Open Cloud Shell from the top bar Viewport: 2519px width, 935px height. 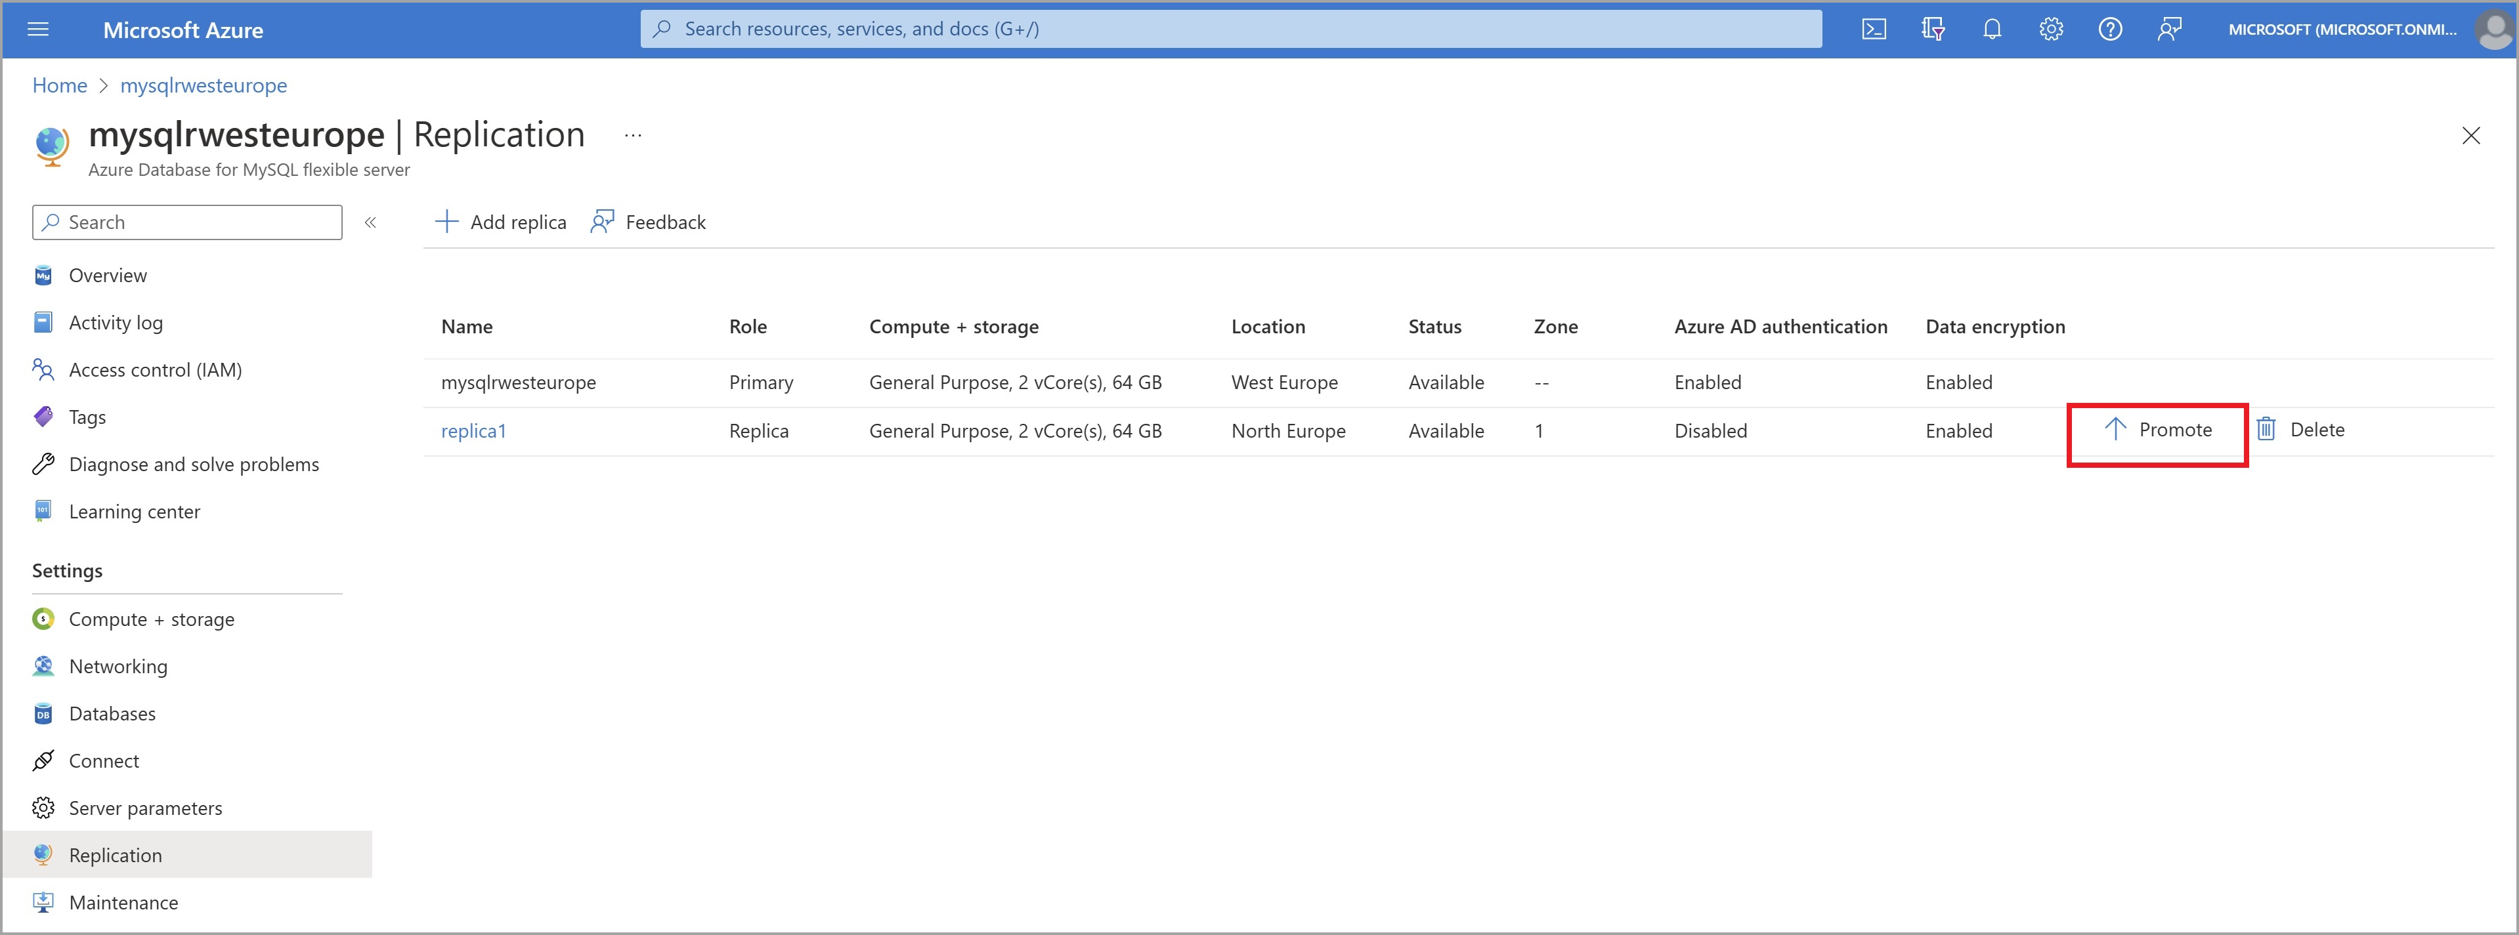click(1874, 30)
